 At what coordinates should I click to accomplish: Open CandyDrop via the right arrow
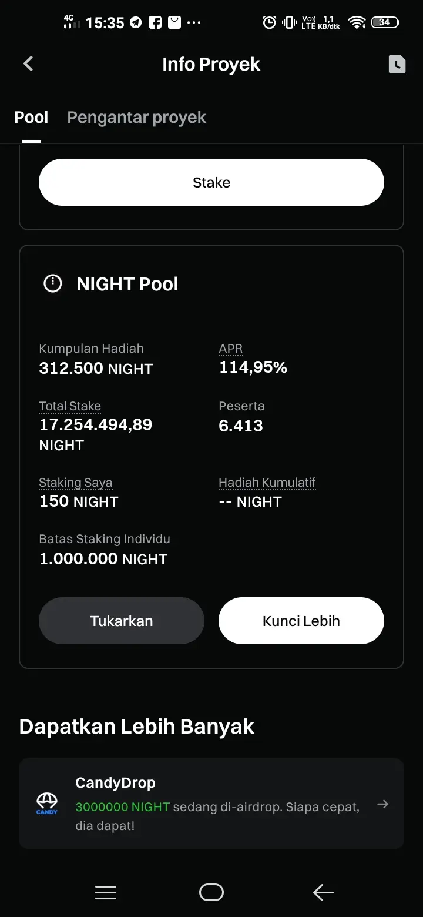coord(383,804)
